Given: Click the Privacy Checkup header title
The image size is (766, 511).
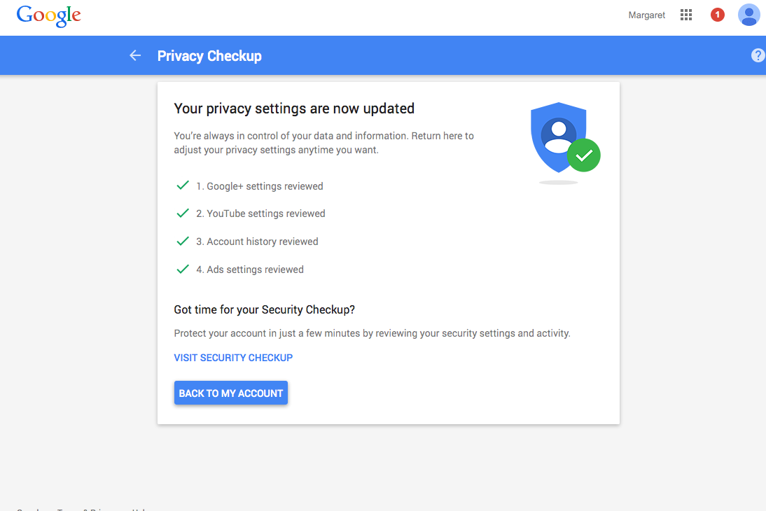Looking at the screenshot, I should click(x=209, y=56).
